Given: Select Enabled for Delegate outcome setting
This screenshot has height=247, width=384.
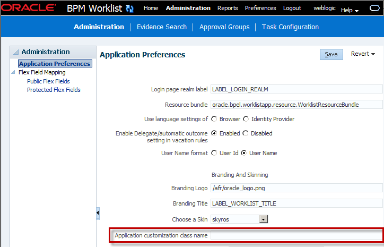Looking at the screenshot, I should click(214, 133).
